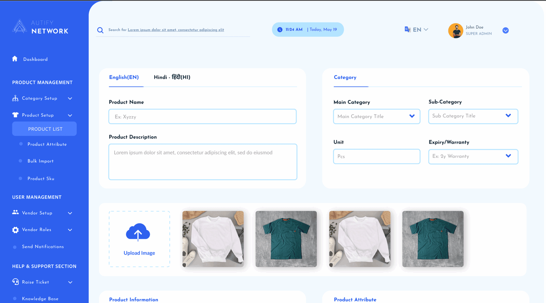Open the Sub-Category dropdown
546x303 pixels.
pos(473,116)
